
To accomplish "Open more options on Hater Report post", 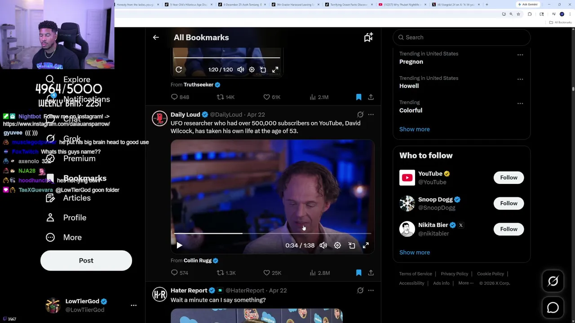I will [371, 290].
